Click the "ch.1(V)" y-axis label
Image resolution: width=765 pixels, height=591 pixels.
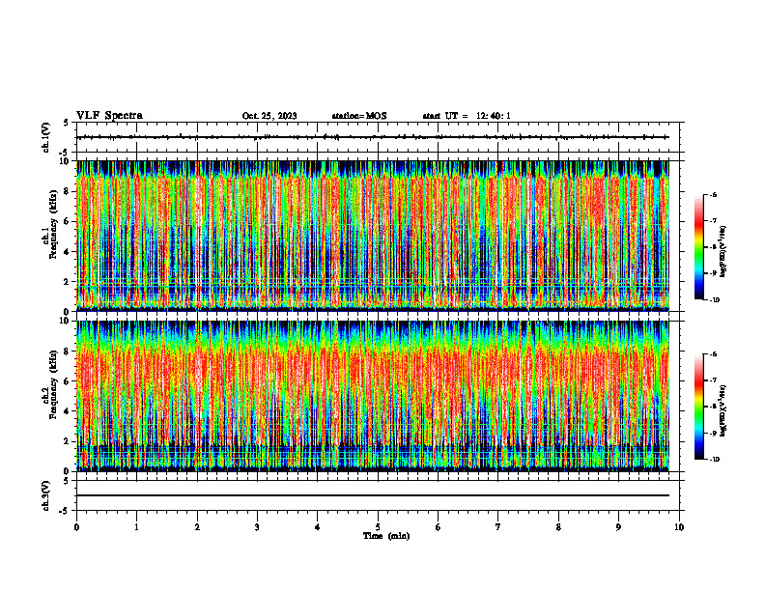(x=46, y=137)
